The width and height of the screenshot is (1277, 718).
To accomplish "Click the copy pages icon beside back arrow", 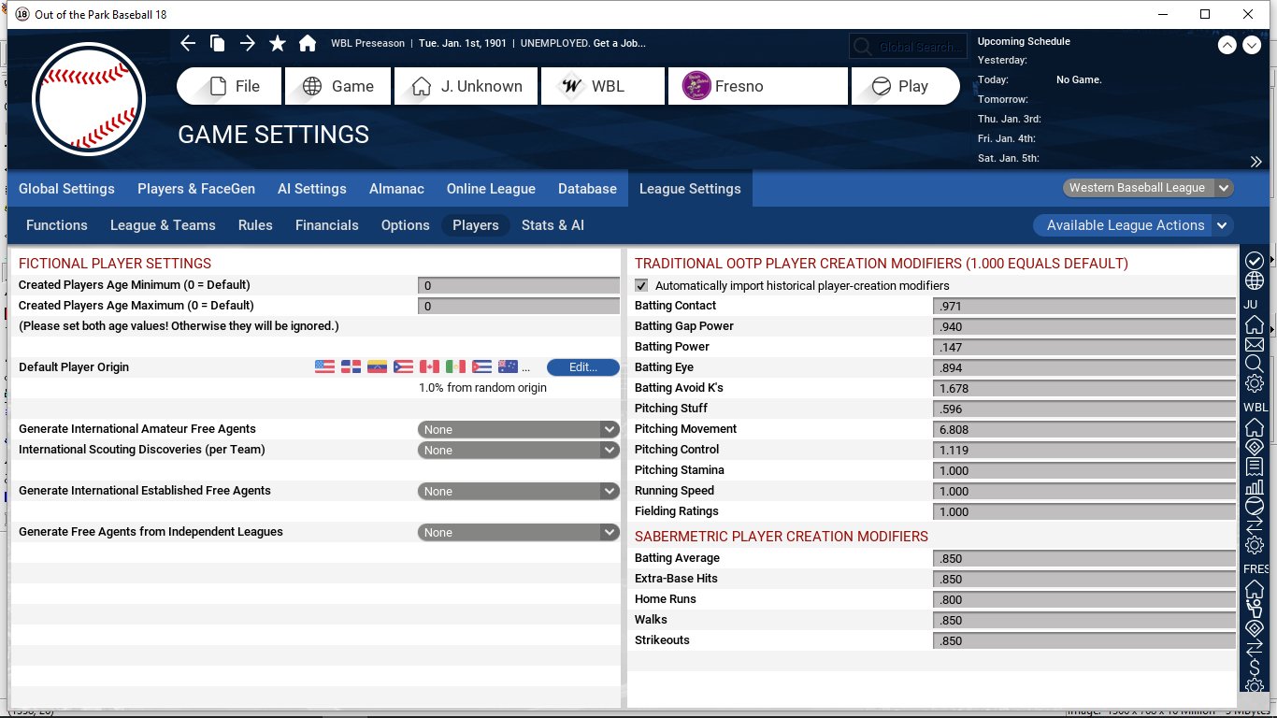I will click(x=217, y=43).
